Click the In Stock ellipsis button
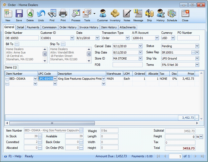Viewport: 208px width, 162px height. click(40, 136)
